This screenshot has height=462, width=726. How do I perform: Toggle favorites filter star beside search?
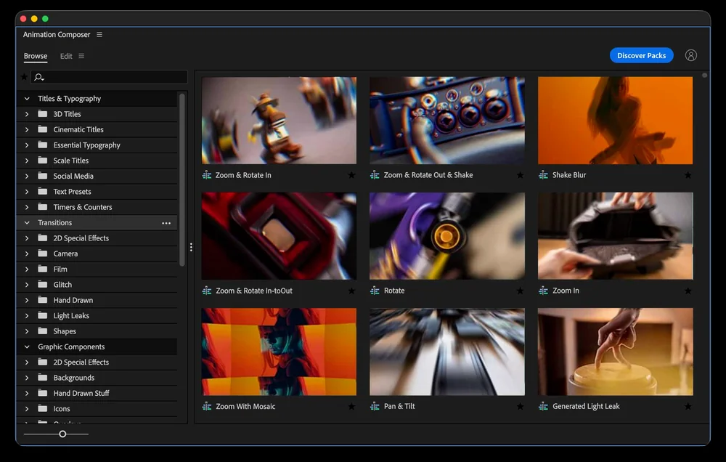24,77
